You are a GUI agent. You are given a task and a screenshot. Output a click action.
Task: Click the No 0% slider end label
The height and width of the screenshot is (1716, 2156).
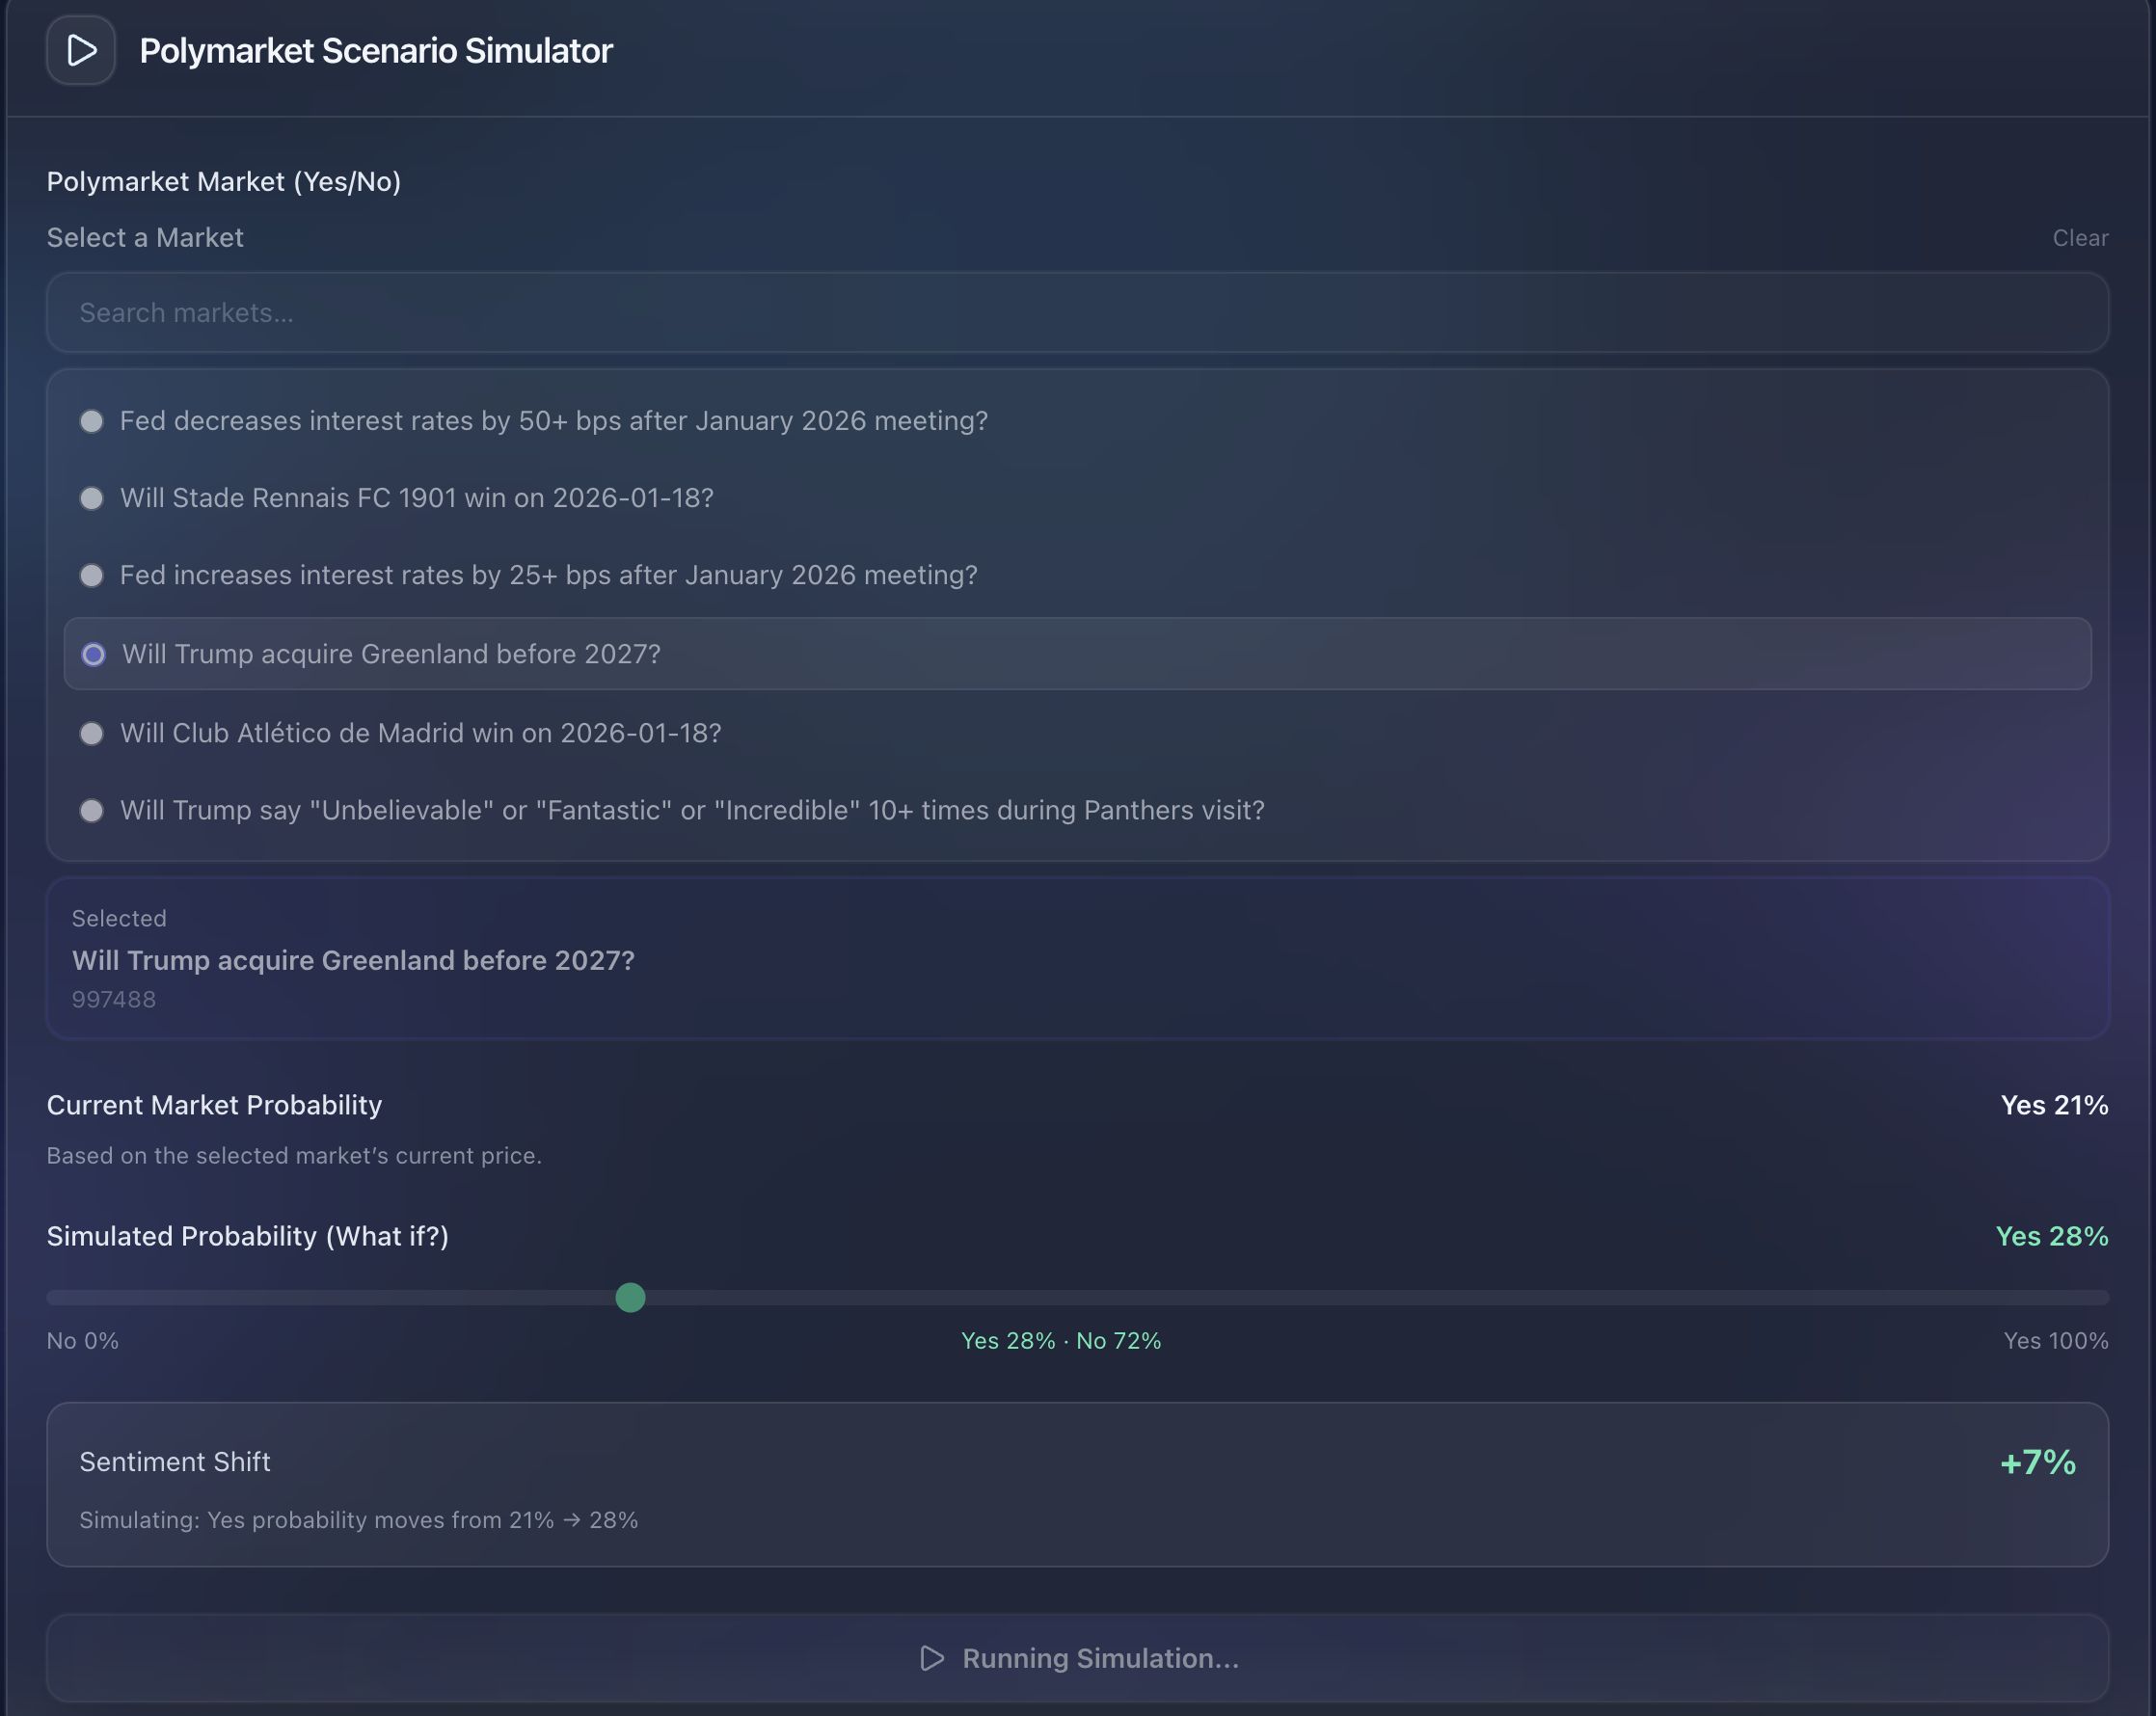pyautogui.click(x=83, y=1340)
